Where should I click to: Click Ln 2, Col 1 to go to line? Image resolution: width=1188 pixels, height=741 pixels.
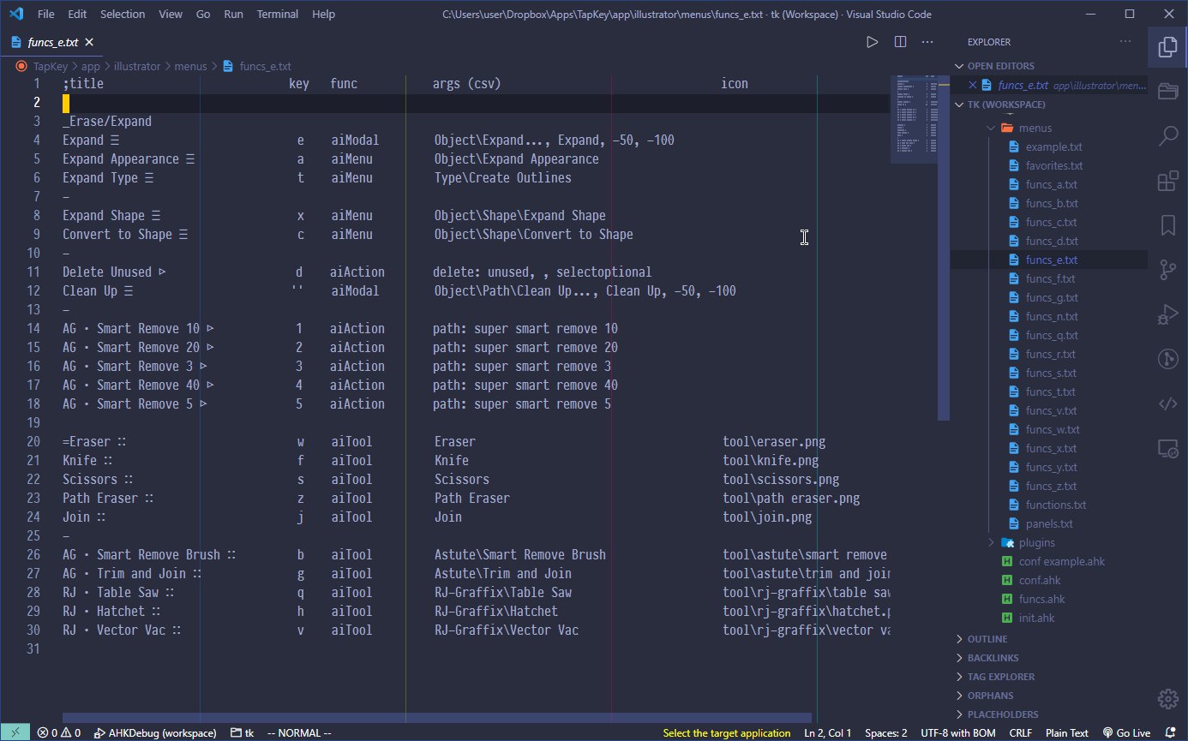click(x=827, y=732)
